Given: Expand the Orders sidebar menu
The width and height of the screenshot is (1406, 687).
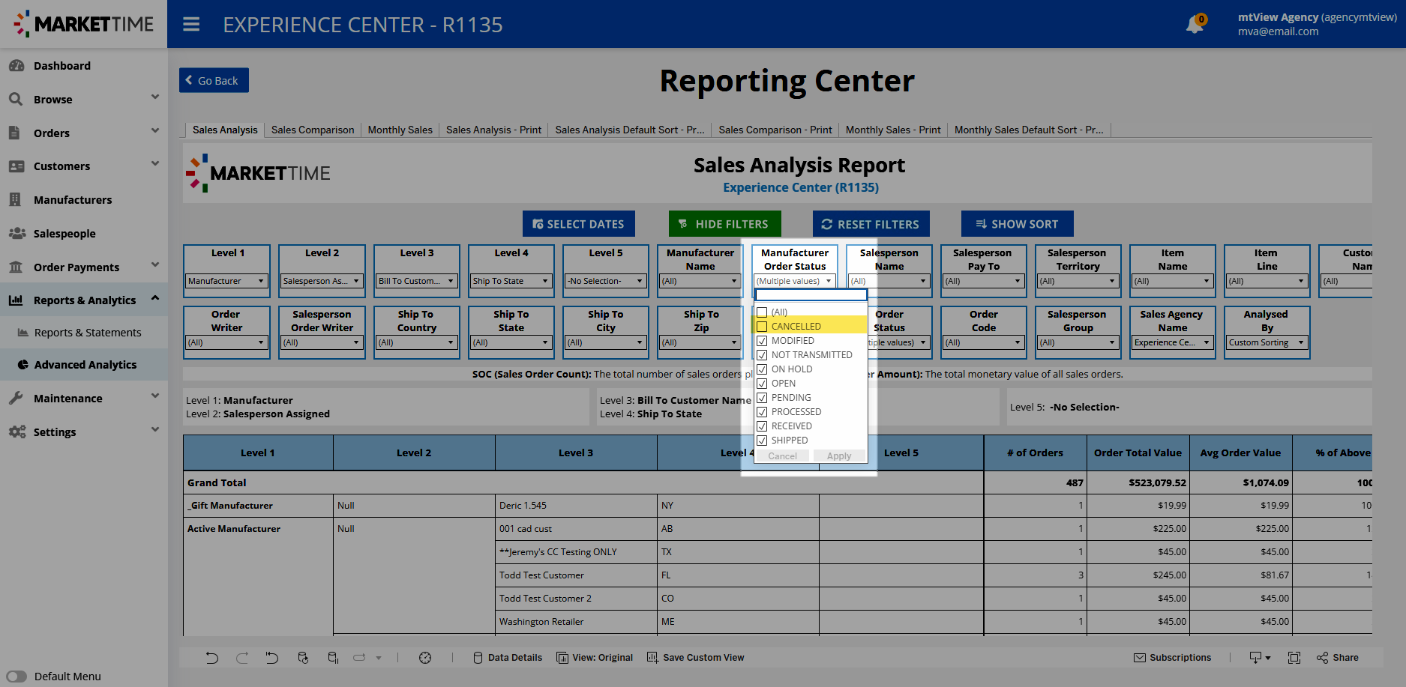Looking at the screenshot, I should click(155, 131).
